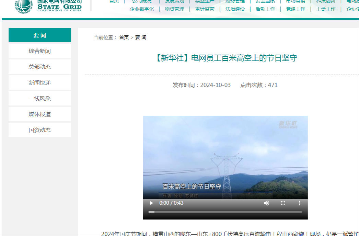
Task: Click the 点击次数:471 view count
Action: [259, 85]
